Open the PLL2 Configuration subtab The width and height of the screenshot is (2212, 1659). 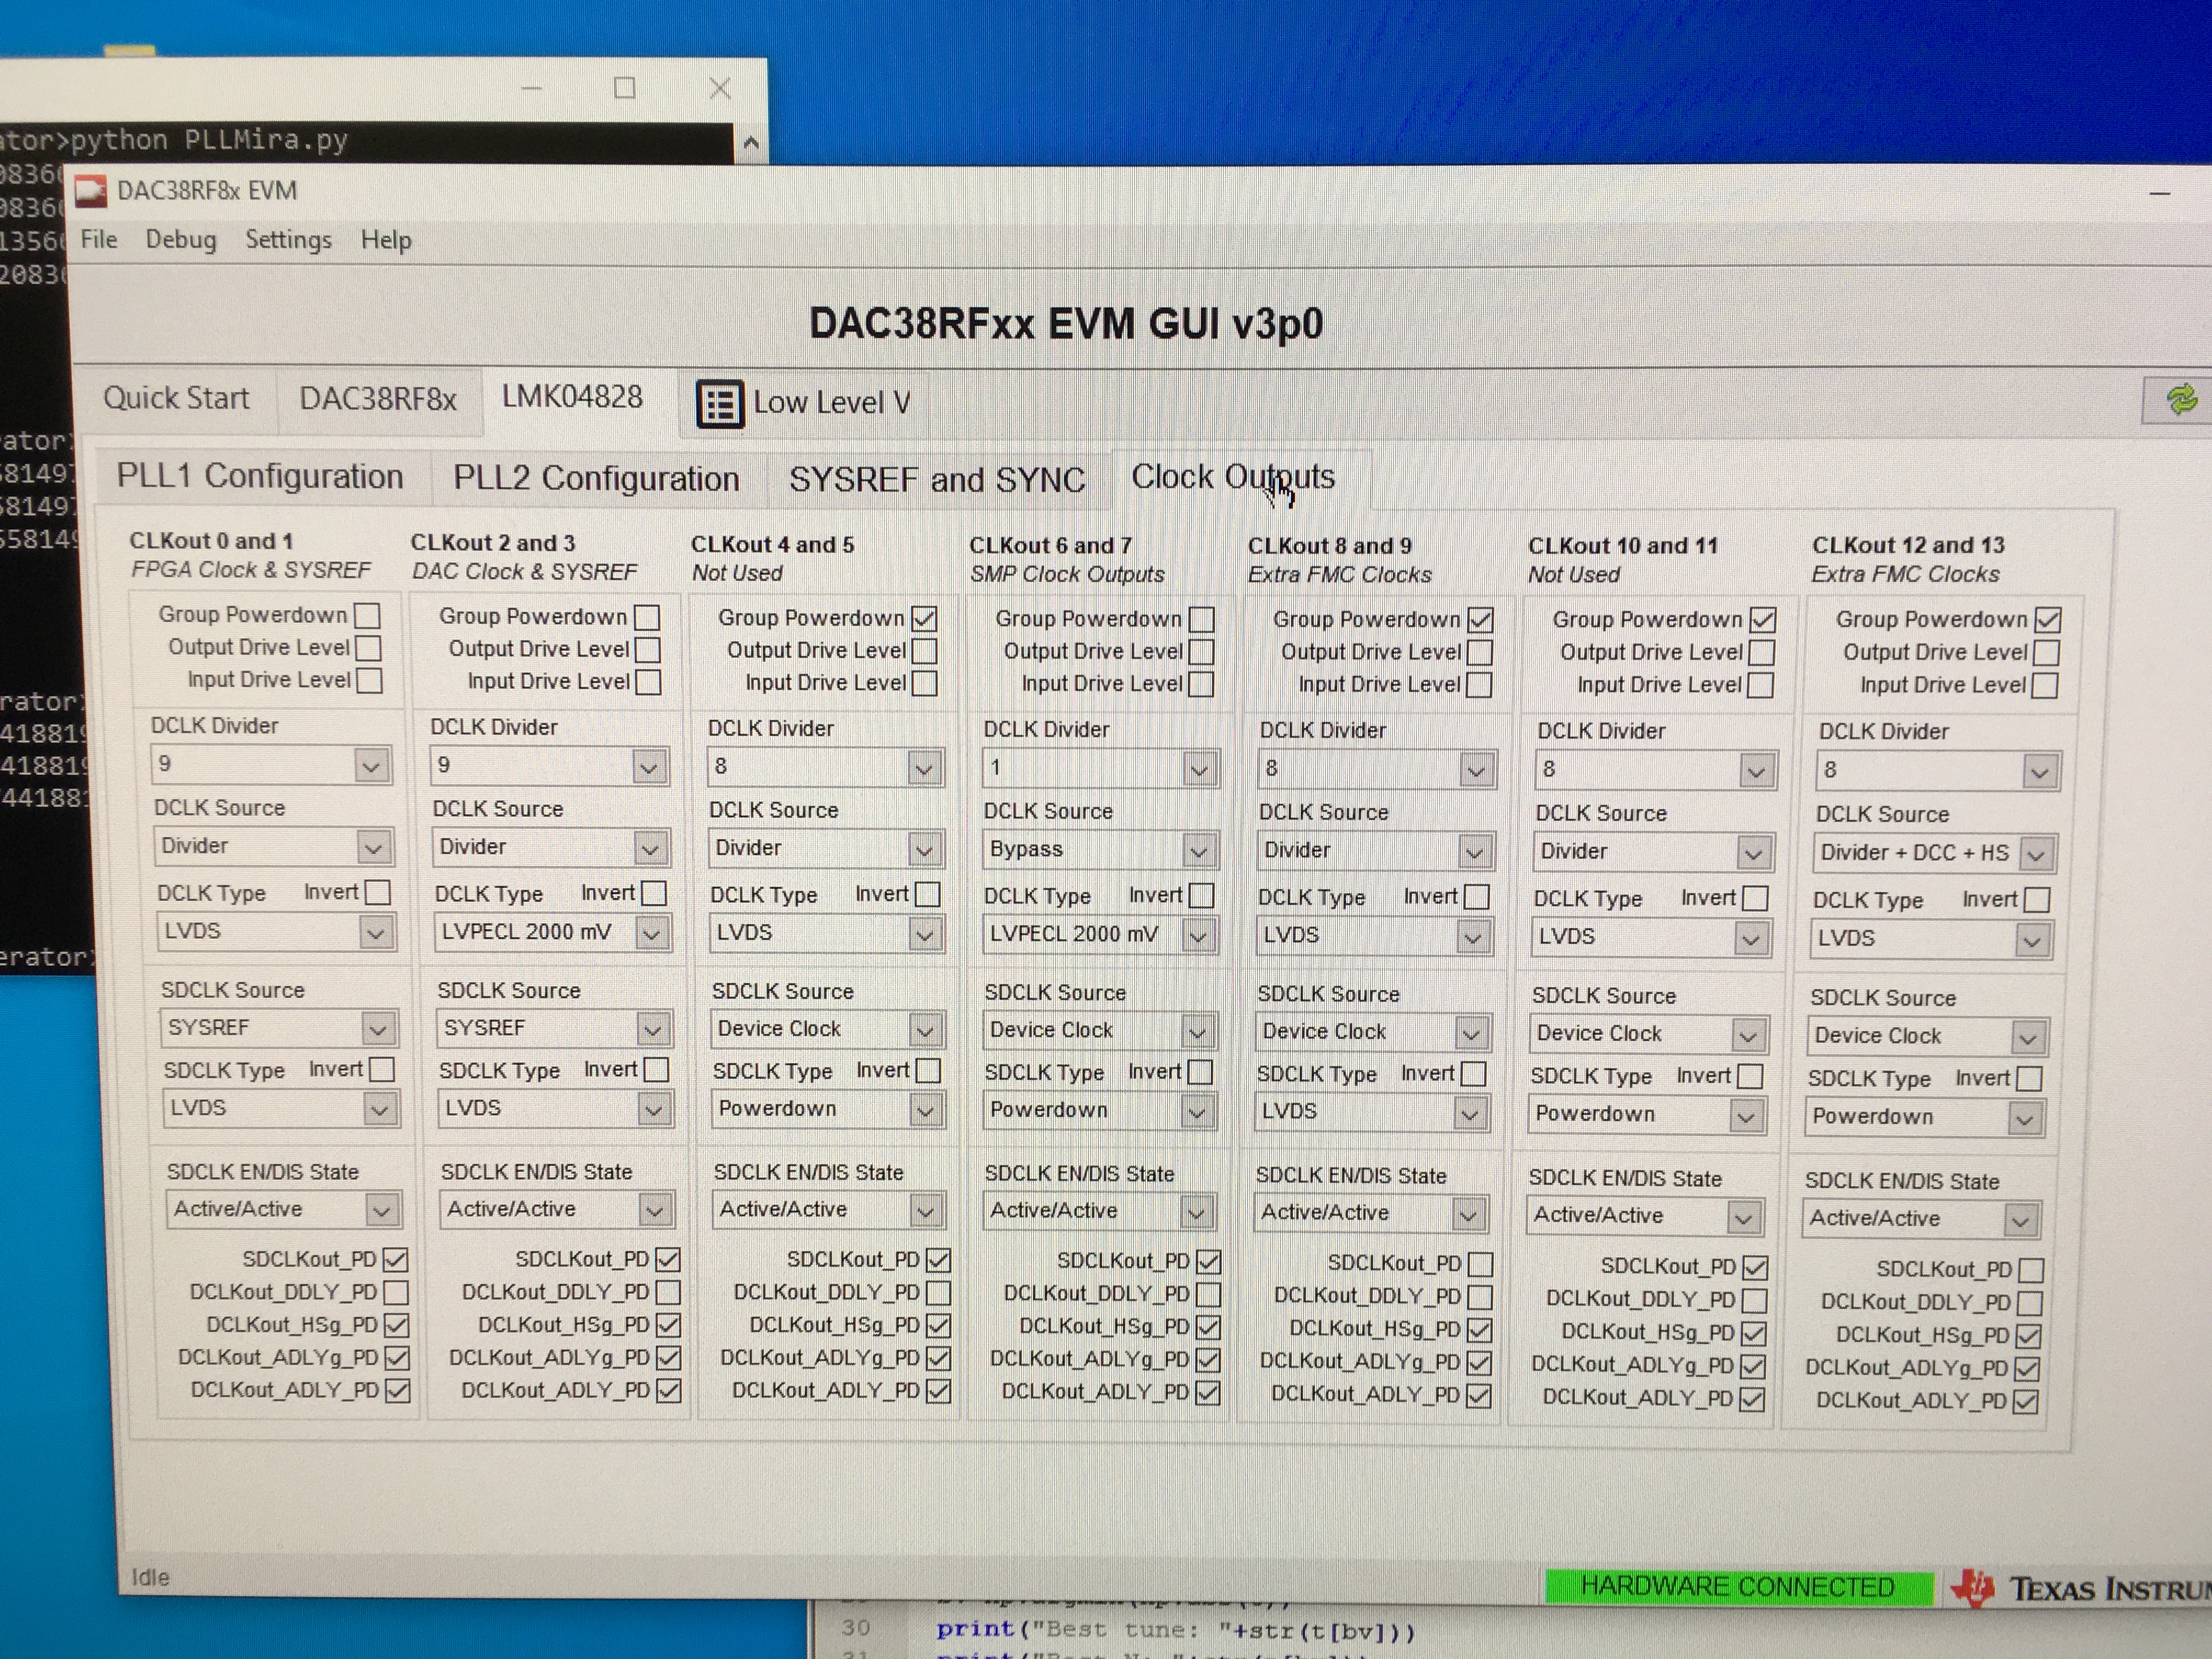596,478
